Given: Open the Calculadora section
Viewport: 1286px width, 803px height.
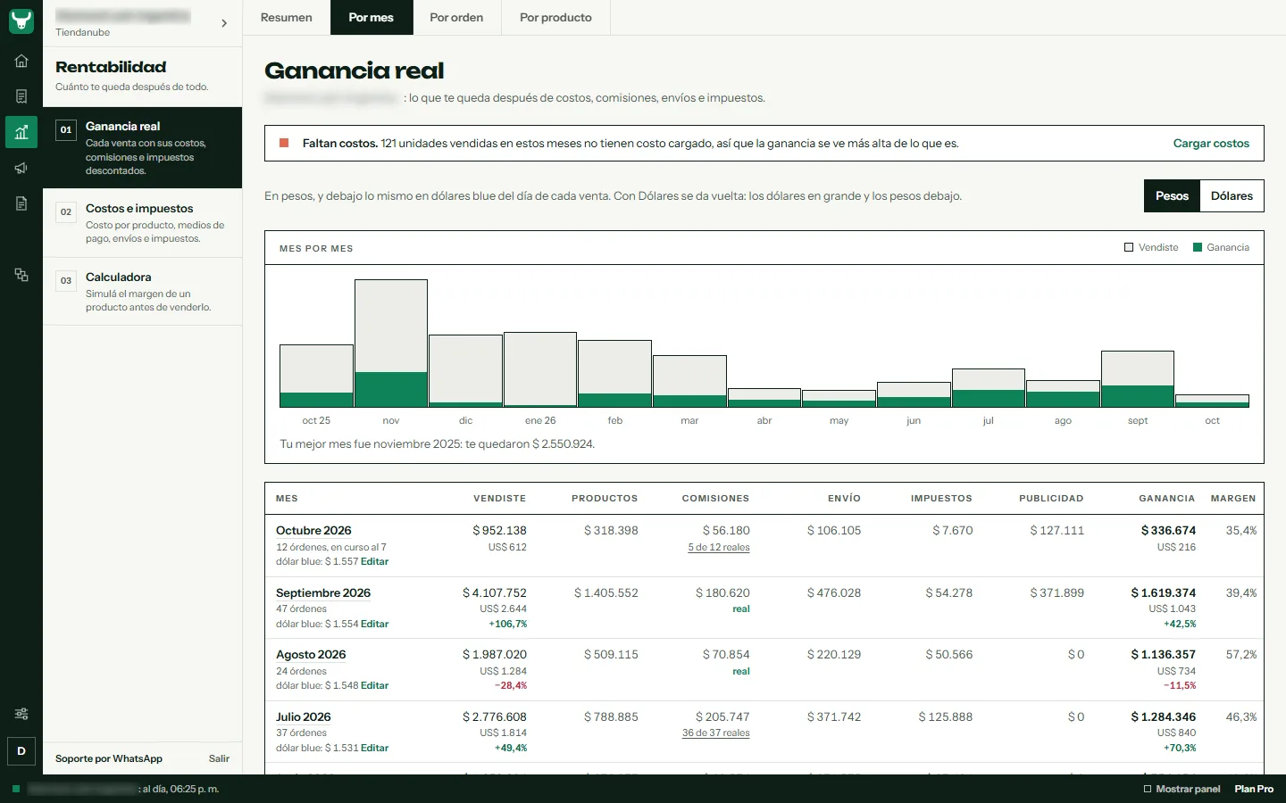Looking at the screenshot, I should tap(142, 292).
